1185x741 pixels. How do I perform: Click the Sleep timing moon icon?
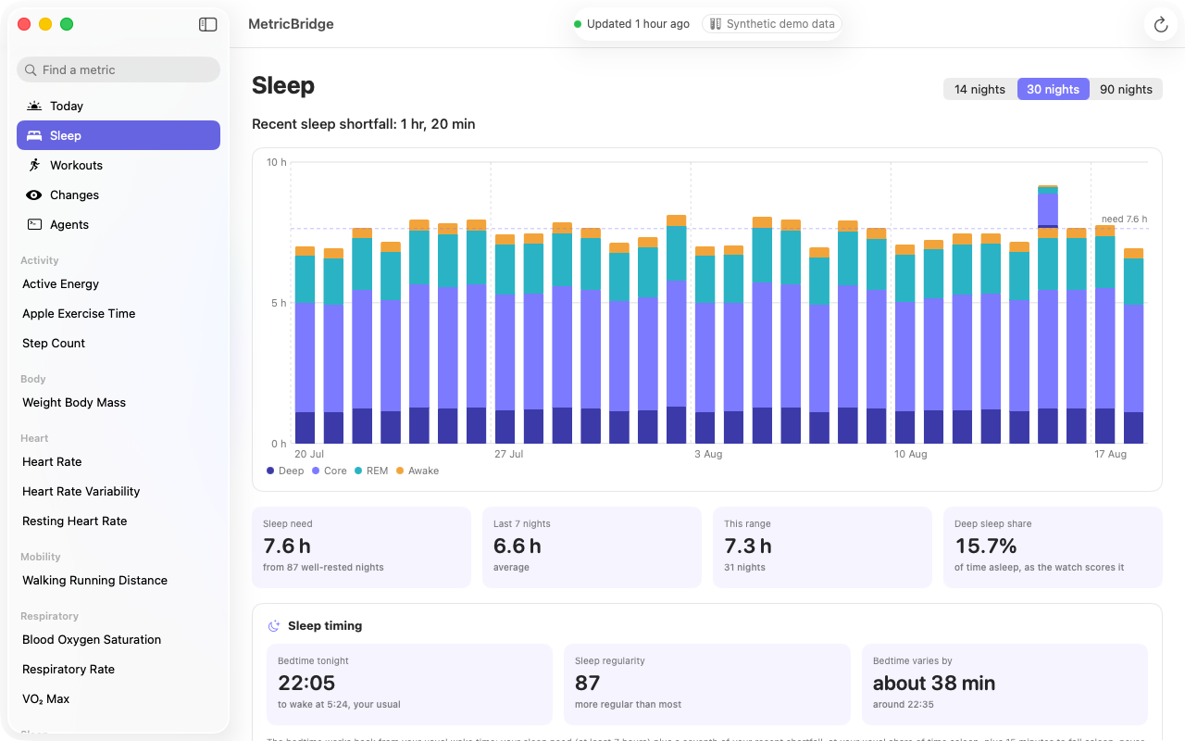(x=274, y=626)
